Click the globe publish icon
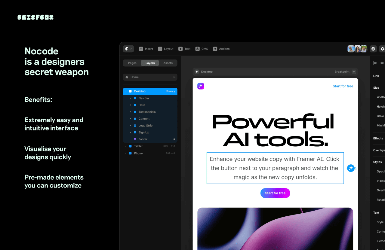 coord(373,49)
